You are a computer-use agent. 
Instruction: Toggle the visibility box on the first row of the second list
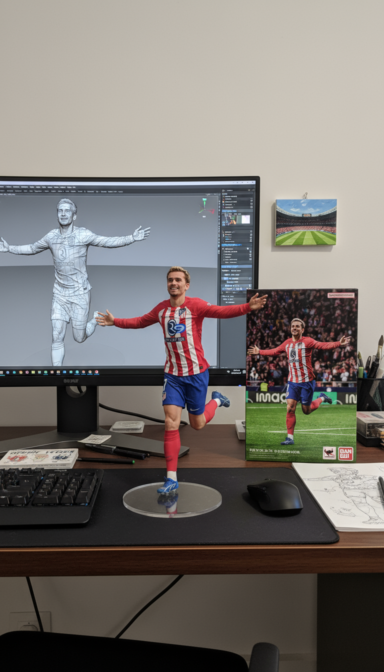point(250,232)
